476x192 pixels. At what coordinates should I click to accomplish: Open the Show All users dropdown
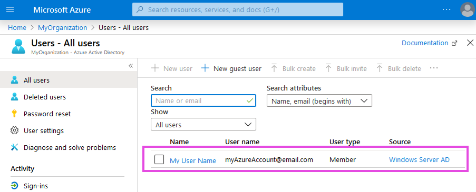203,124
